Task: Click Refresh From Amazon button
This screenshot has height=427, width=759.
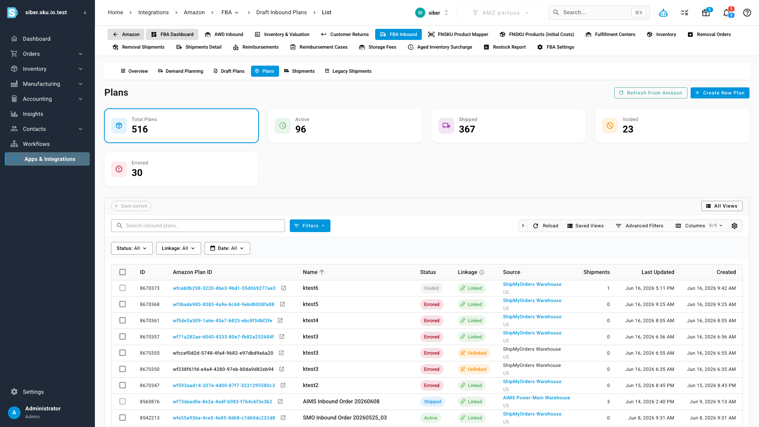Action: pyautogui.click(x=651, y=93)
